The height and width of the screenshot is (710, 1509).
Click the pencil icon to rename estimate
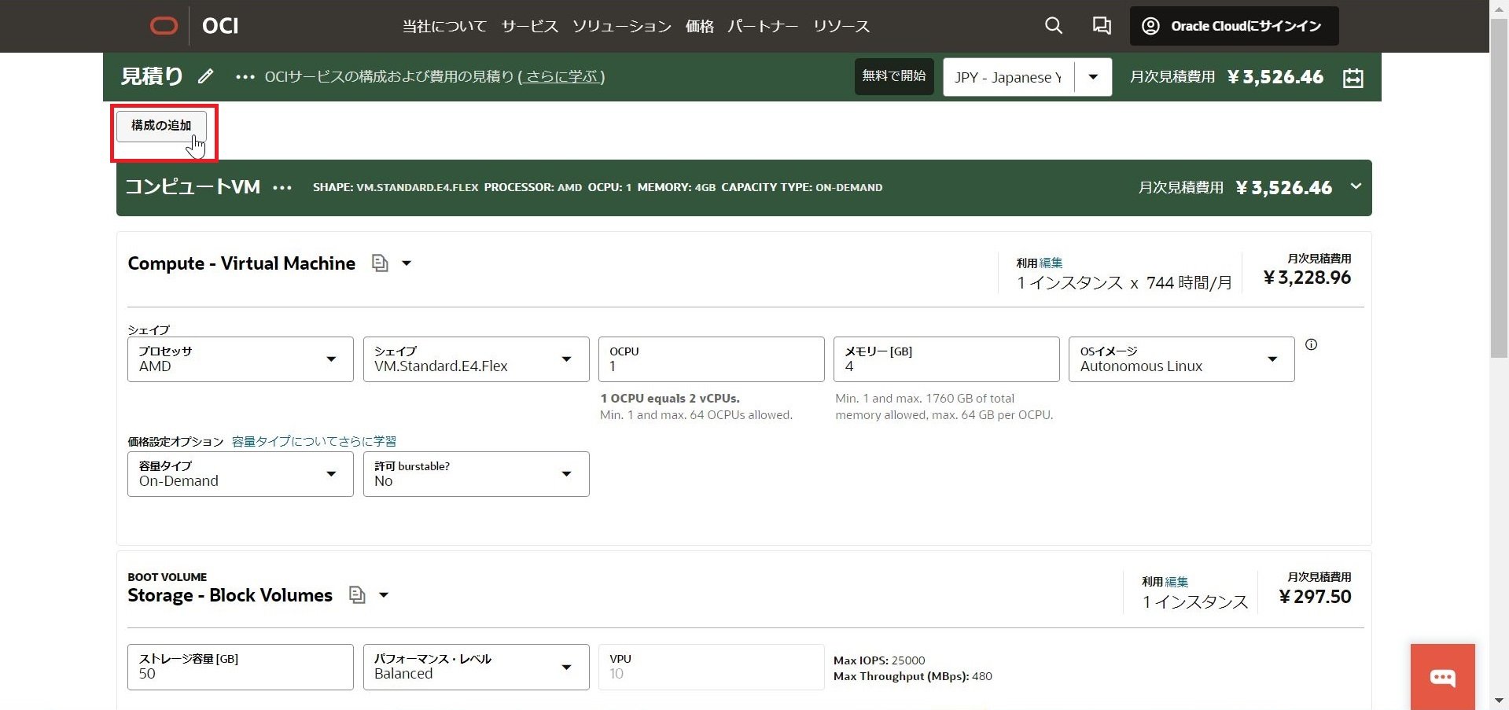pyautogui.click(x=205, y=76)
